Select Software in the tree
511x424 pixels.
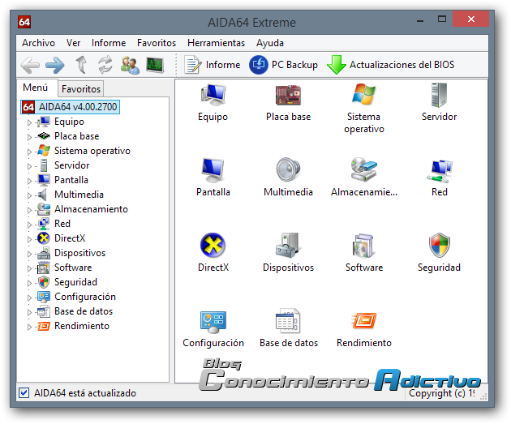pos(73,268)
